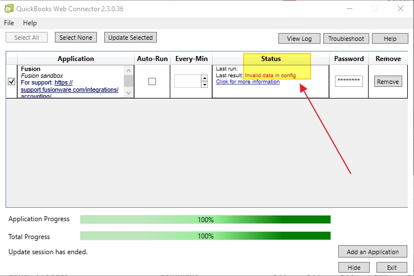The height and width of the screenshot is (276, 414).
Task: Click the Password field for Fusion
Action: click(348, 82)
